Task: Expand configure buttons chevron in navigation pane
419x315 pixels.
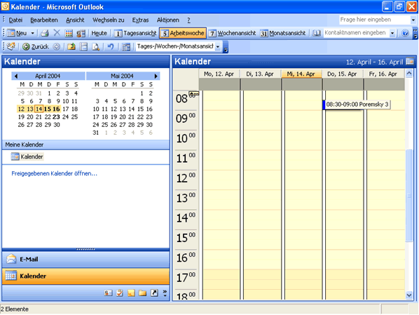Action: click(165, 293)
